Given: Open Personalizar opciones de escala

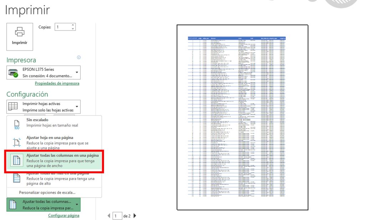Looking at the screenshot, I should [x=47, y=193].
